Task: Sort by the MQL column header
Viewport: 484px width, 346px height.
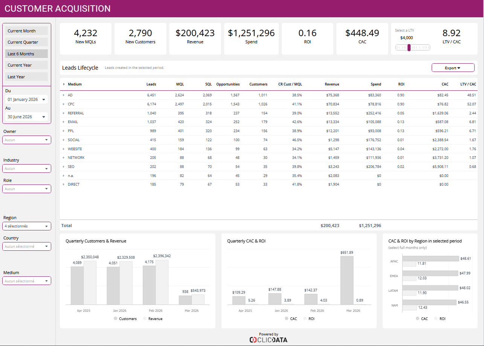Action: [180, 84]
